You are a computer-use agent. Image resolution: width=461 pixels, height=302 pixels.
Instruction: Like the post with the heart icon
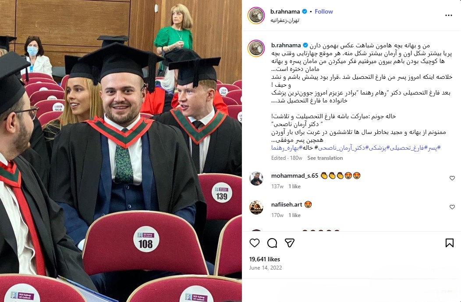coord(255,243)
